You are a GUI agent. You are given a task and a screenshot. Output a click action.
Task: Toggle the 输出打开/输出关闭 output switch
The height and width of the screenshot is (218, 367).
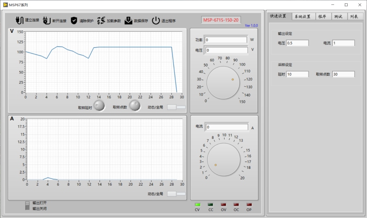(x=28, y=206)
